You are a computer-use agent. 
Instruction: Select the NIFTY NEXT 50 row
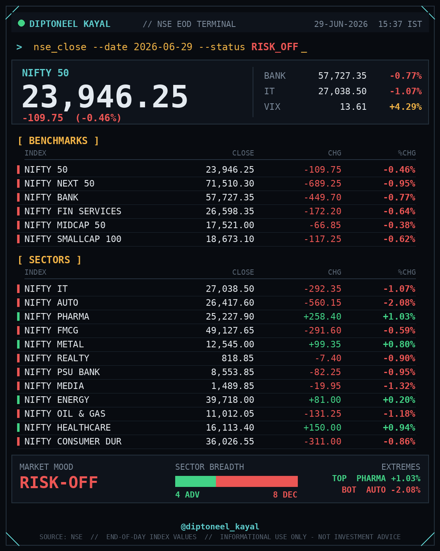(216, 184)
